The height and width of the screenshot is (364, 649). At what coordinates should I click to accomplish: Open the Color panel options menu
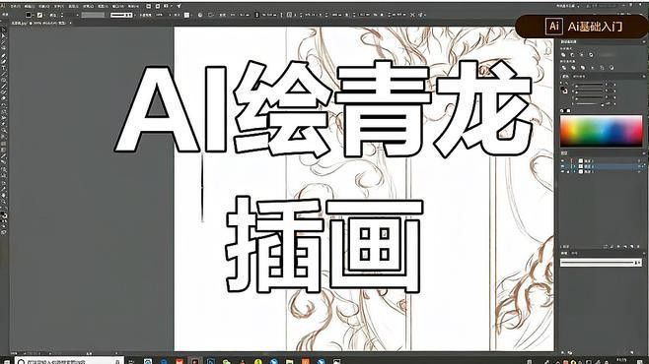click(x=644, y=77)
